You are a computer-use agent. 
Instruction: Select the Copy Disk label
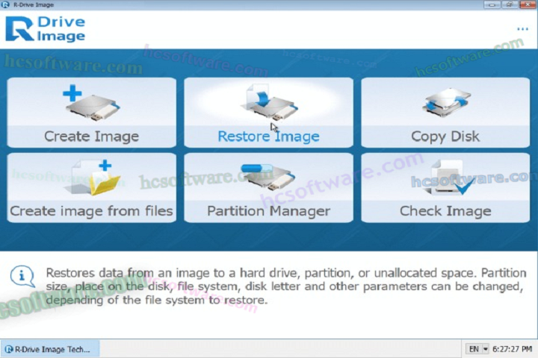pyautogui.click(x=445, y=136)
